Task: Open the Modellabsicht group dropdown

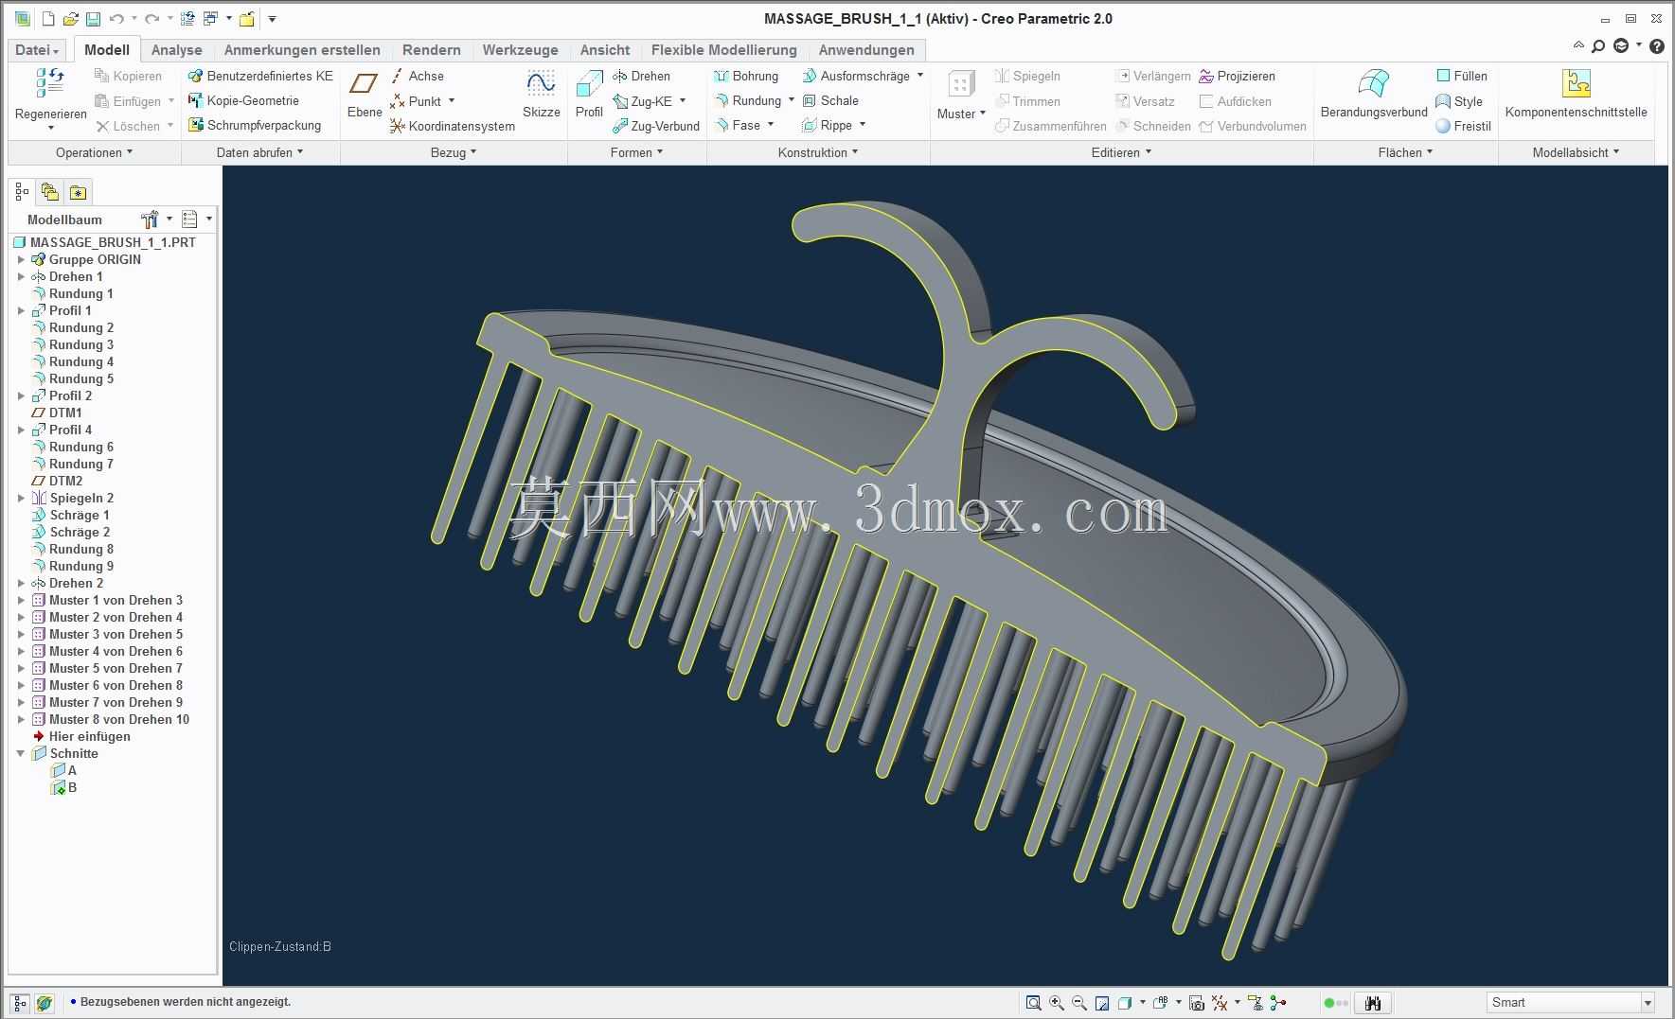Action: (x=1576, y=152)
